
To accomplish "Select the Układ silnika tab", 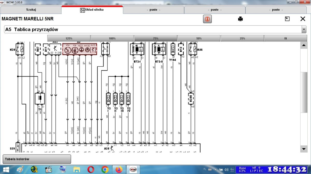I will click(x=92, y=10).
